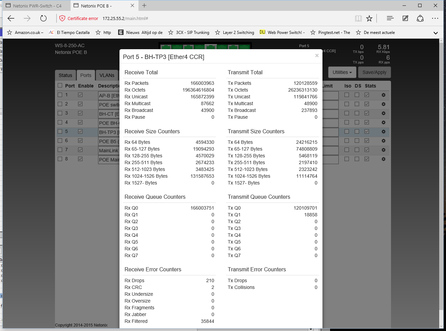446x331 pixels.
Task: Click the Receive Error Counters heading
Action: point(153,269)
